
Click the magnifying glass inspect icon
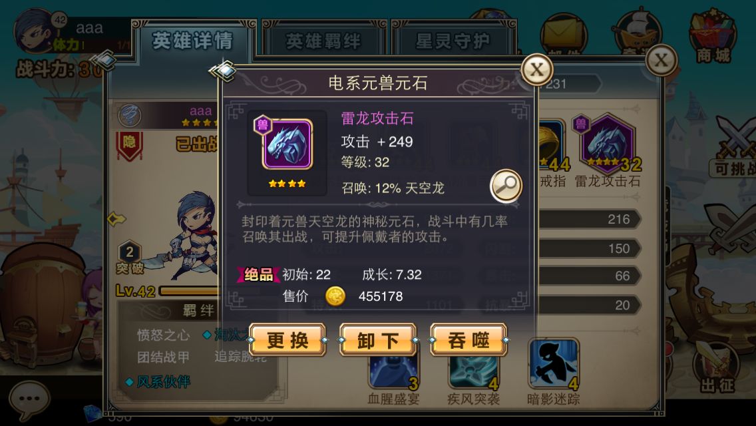pyautogui.click(x=506, y=186)
